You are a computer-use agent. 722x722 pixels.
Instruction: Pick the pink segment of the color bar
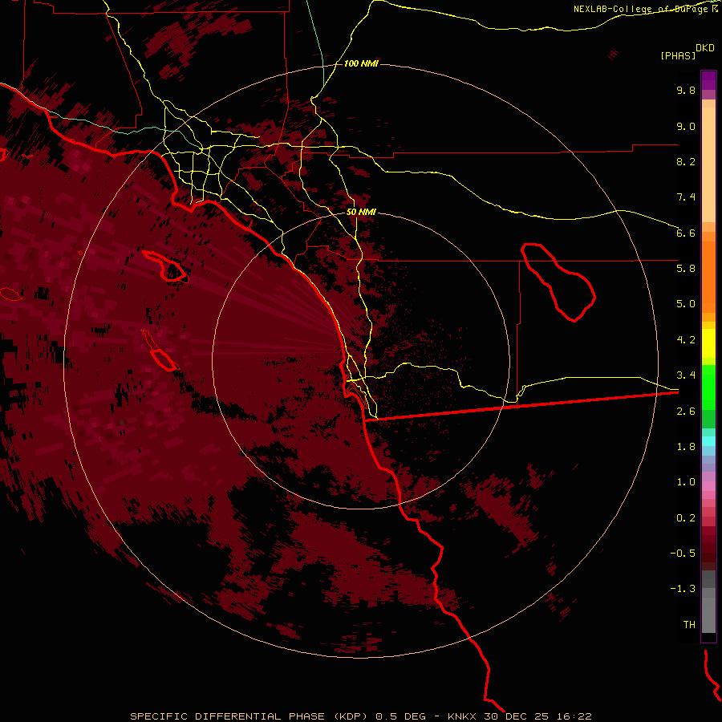(708, 486)
